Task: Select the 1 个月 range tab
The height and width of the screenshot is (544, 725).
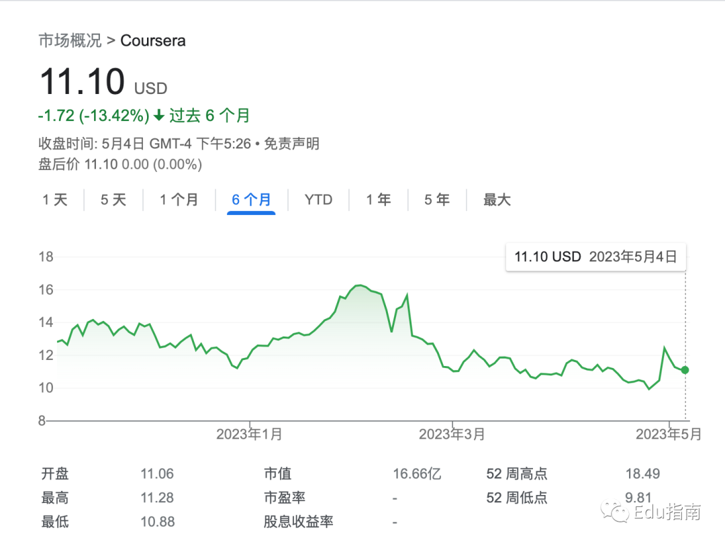Action: 179,199
